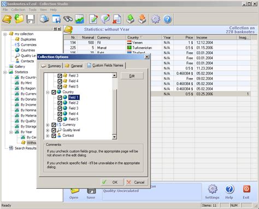The image size is (259, 209).
Task: Collapse the Country group in options tree
Action: tap(48, 92)
